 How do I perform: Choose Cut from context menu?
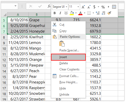click(68, 25)
